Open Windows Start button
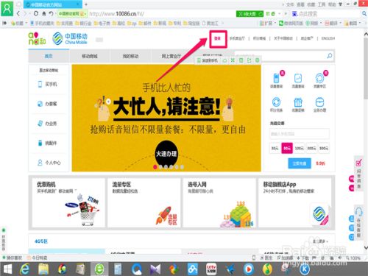The height and width of the screenshot is (276, 368). 7,269
